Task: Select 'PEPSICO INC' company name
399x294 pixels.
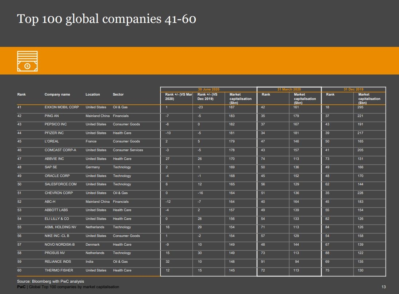Action: (56, 124)
